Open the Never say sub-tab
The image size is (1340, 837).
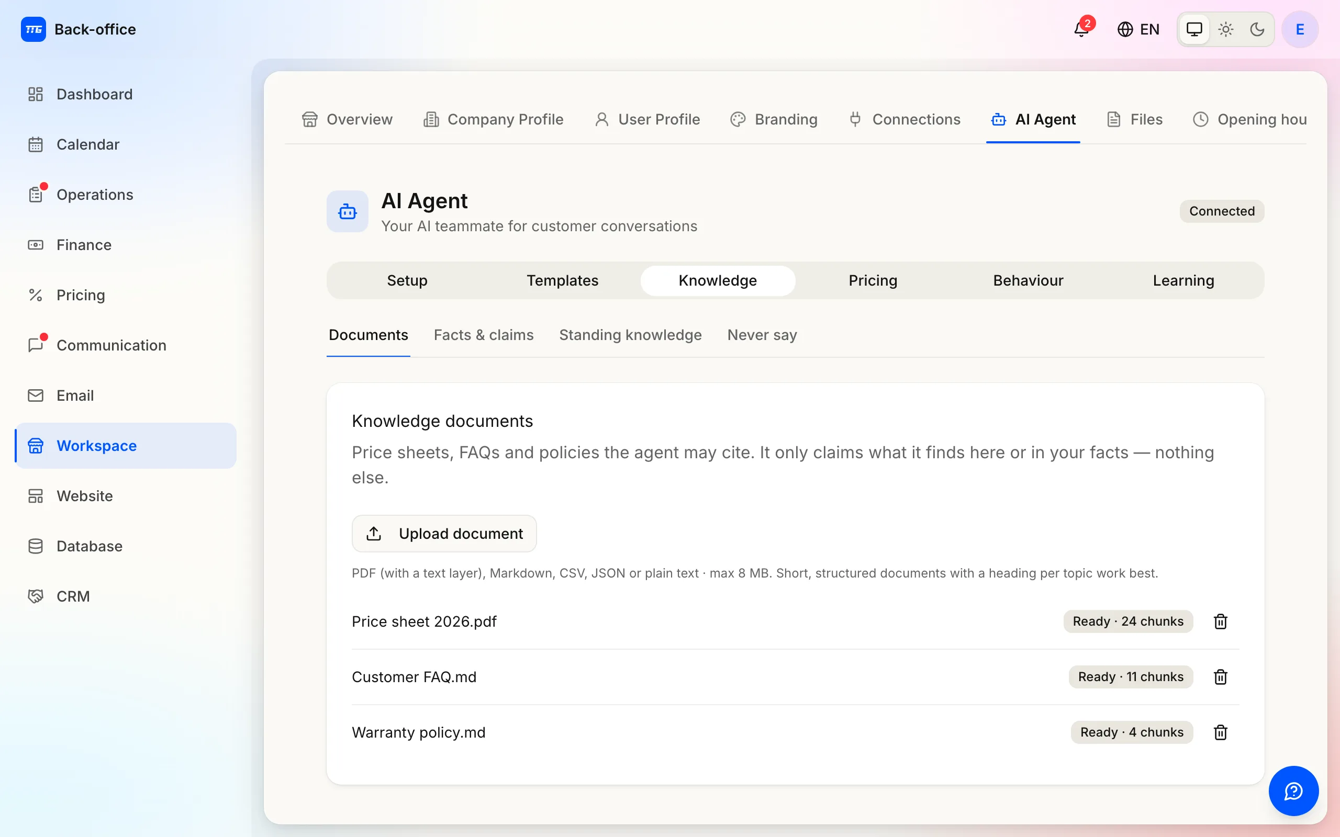coord(762,335)
